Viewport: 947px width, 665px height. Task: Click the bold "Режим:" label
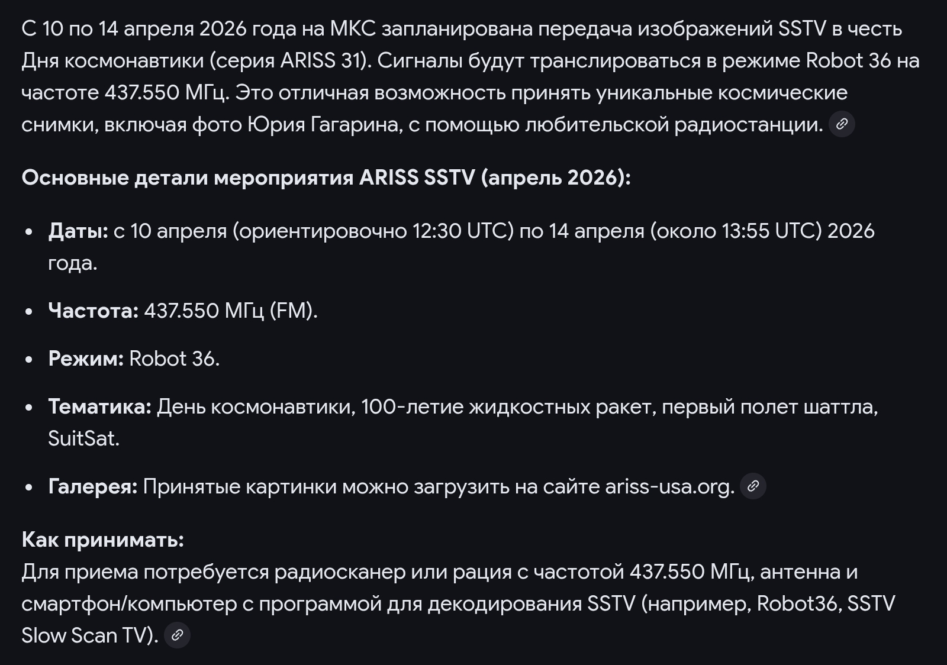[86, 359]
